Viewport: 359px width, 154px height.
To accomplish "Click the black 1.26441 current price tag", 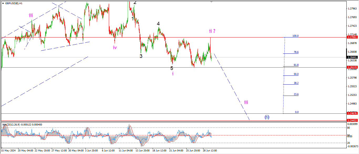I will coord(352,57).
